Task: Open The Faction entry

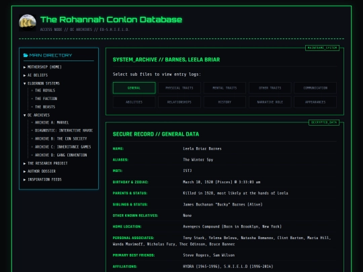Action: (46, 99)
